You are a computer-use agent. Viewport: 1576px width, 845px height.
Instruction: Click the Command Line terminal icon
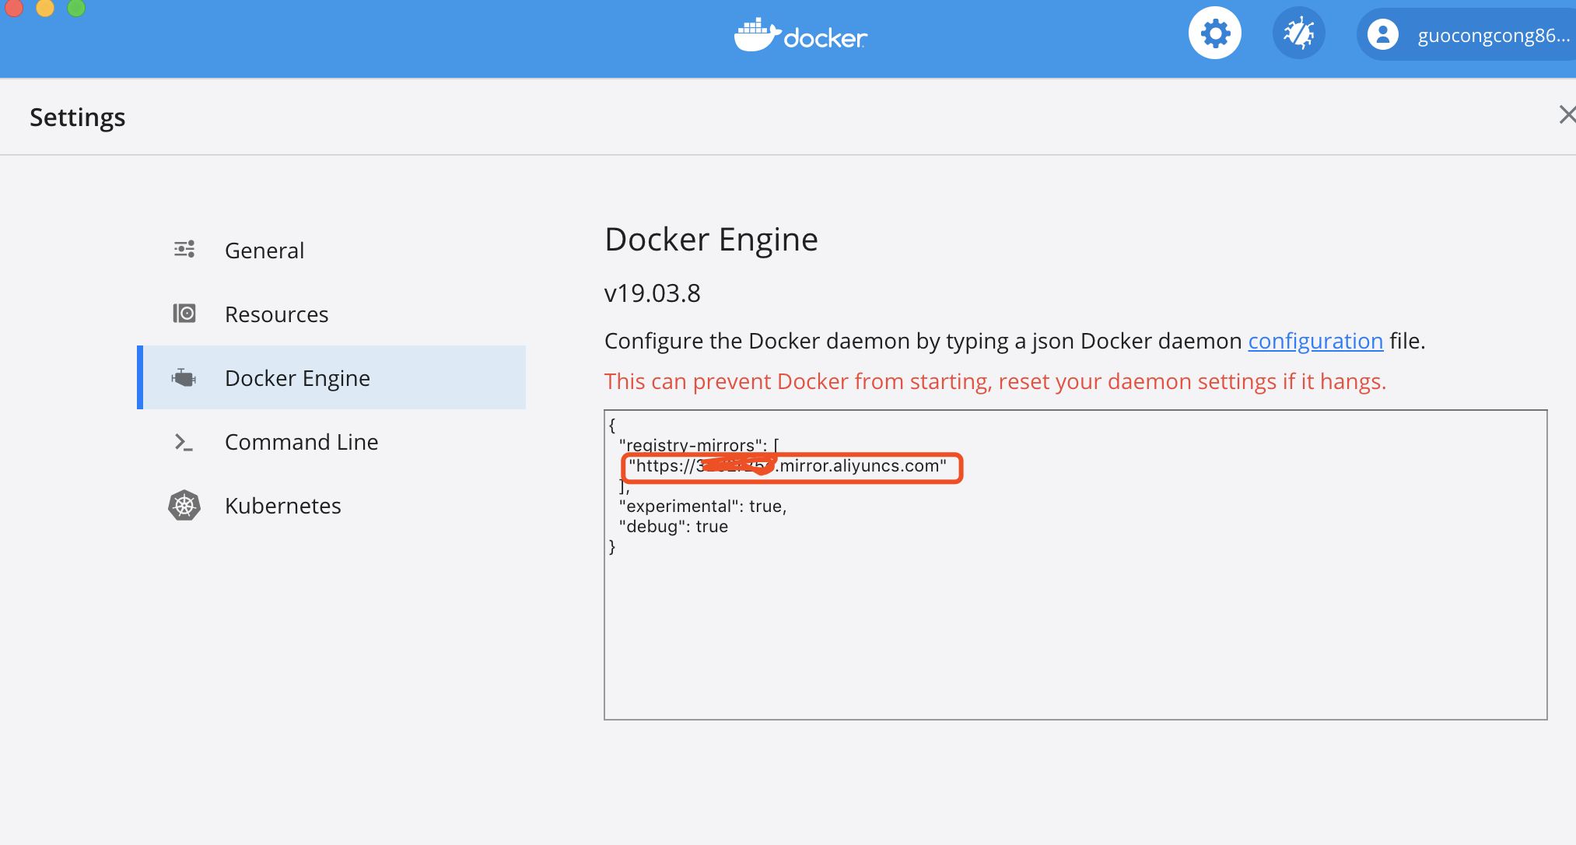point(184,441)
